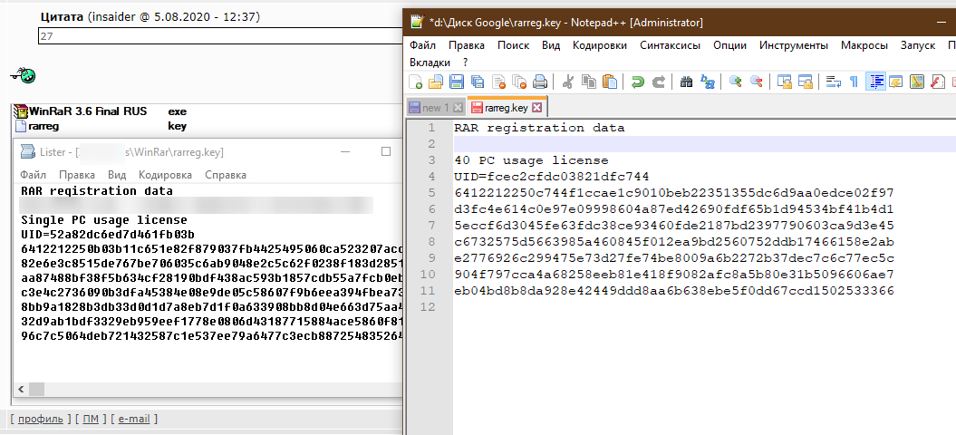Open Find with the binoculars icon

[x=687, y=82]
